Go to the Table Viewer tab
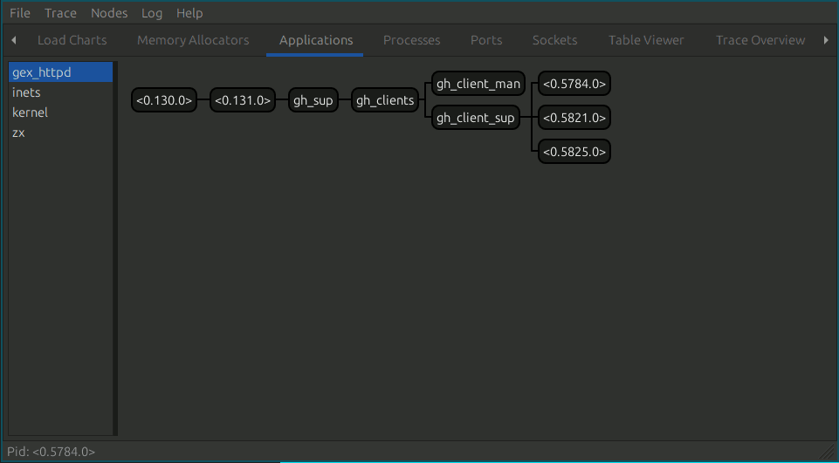839x463 pixels. coord(646,40)
